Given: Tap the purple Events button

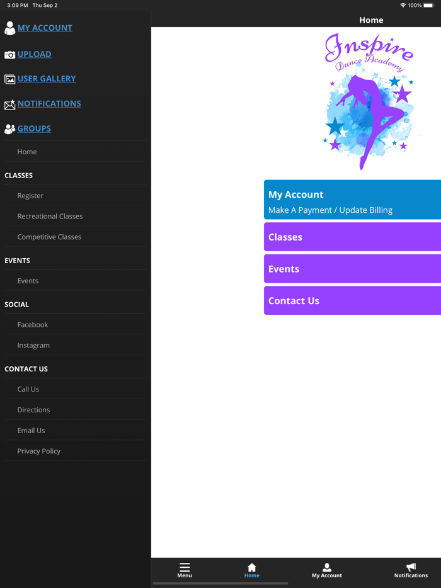Looking at the screenshot, I should [352, 268].
